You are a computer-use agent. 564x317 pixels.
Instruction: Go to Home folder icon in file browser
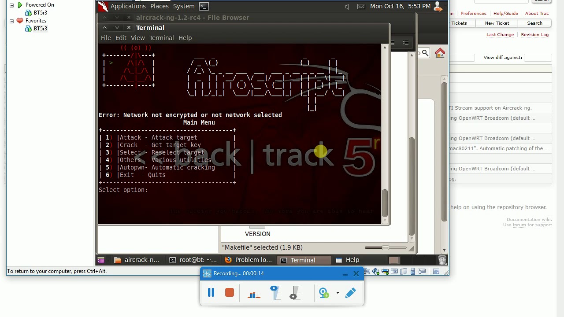coord(440,53)
